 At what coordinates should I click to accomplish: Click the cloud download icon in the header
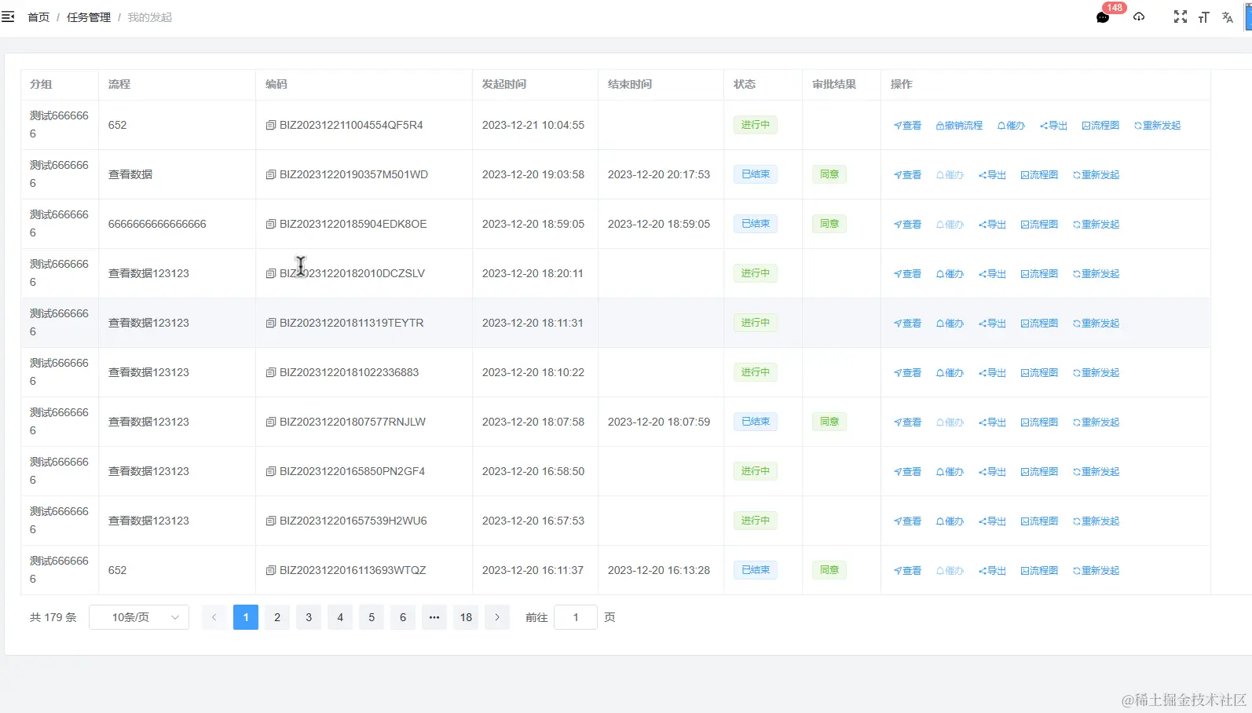coord(1139,16)
